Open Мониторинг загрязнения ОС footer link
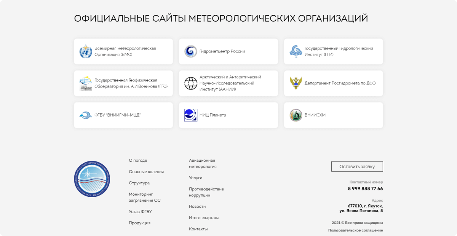457x236 pixels. click(145, 197)
